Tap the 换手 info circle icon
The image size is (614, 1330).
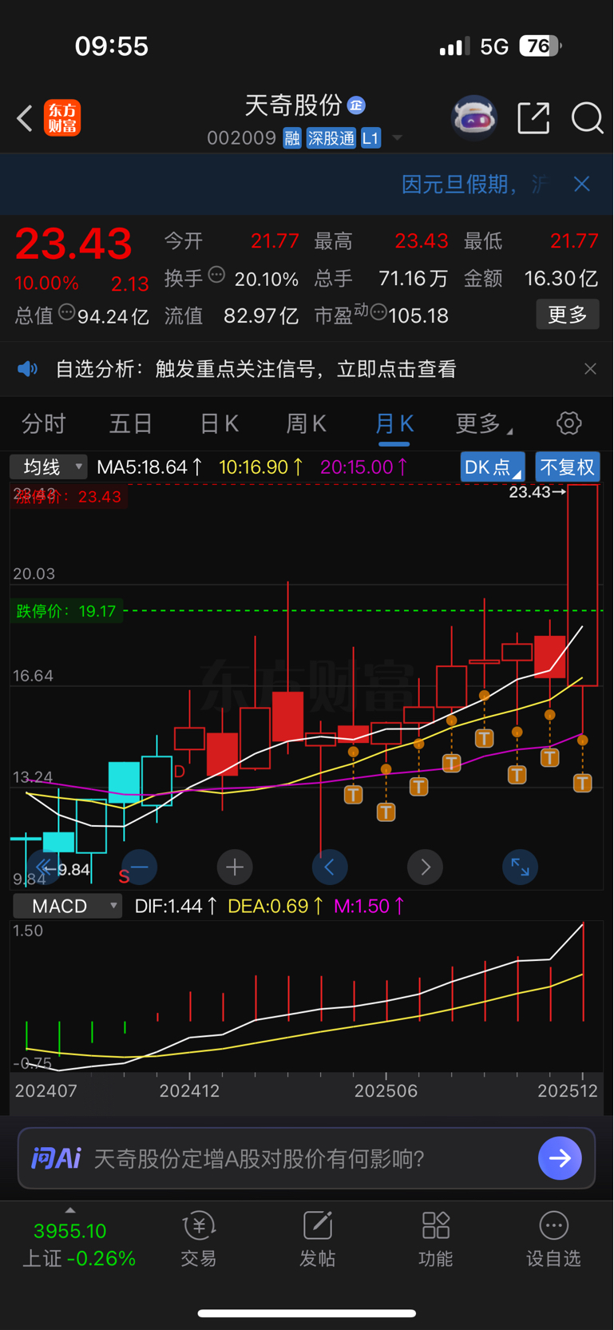[x=216, y=275]
